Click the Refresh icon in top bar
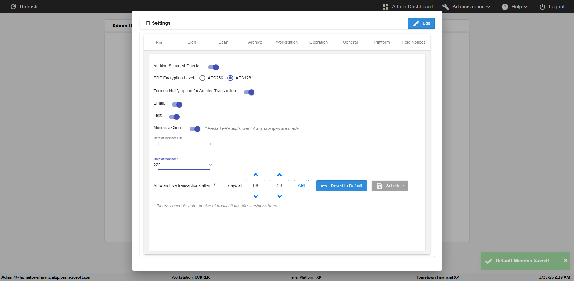 pyautogui.click(x=13, y=7)
